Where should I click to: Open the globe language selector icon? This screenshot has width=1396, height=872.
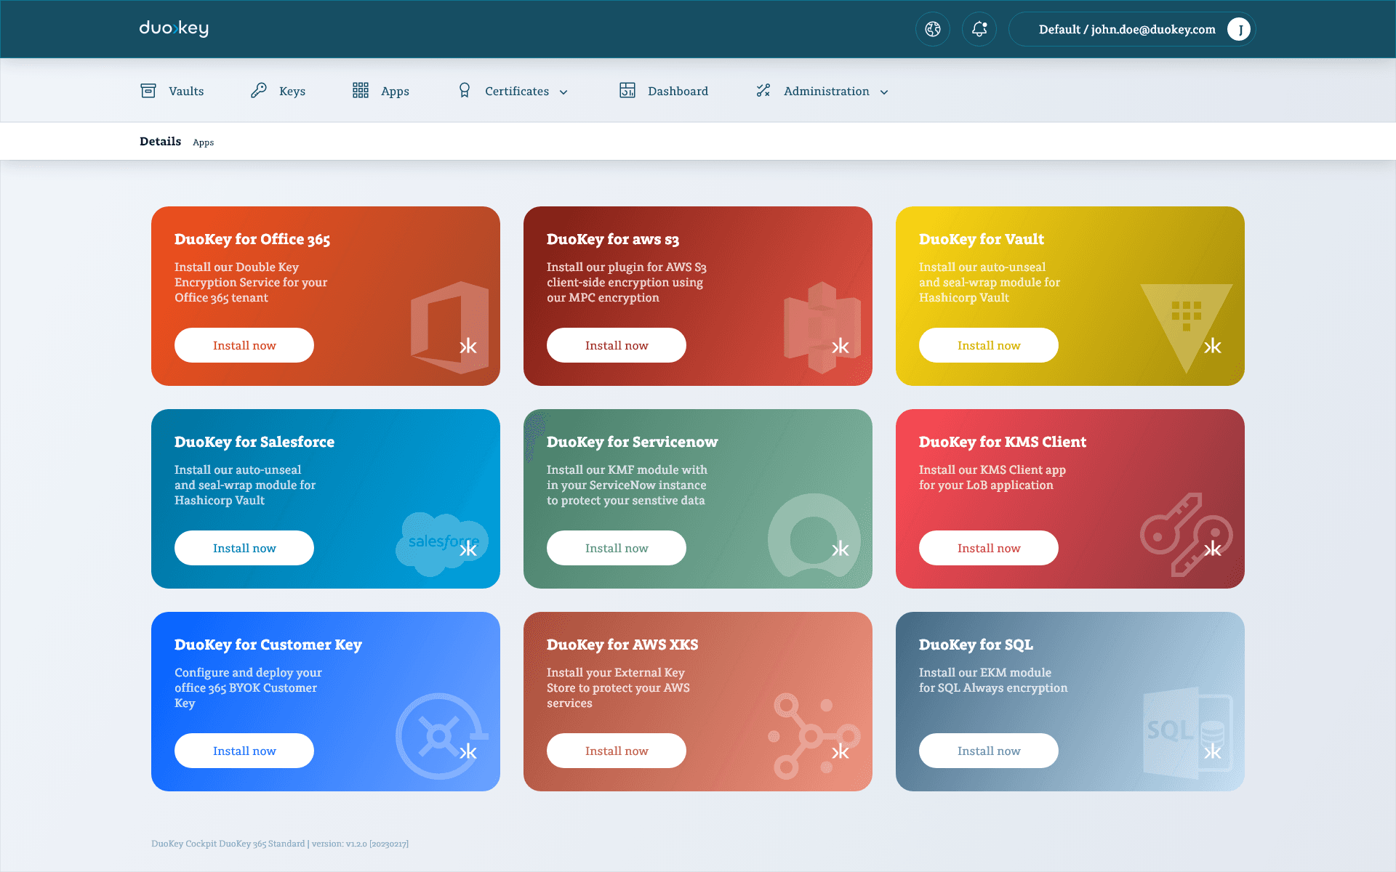pos(933,29)
